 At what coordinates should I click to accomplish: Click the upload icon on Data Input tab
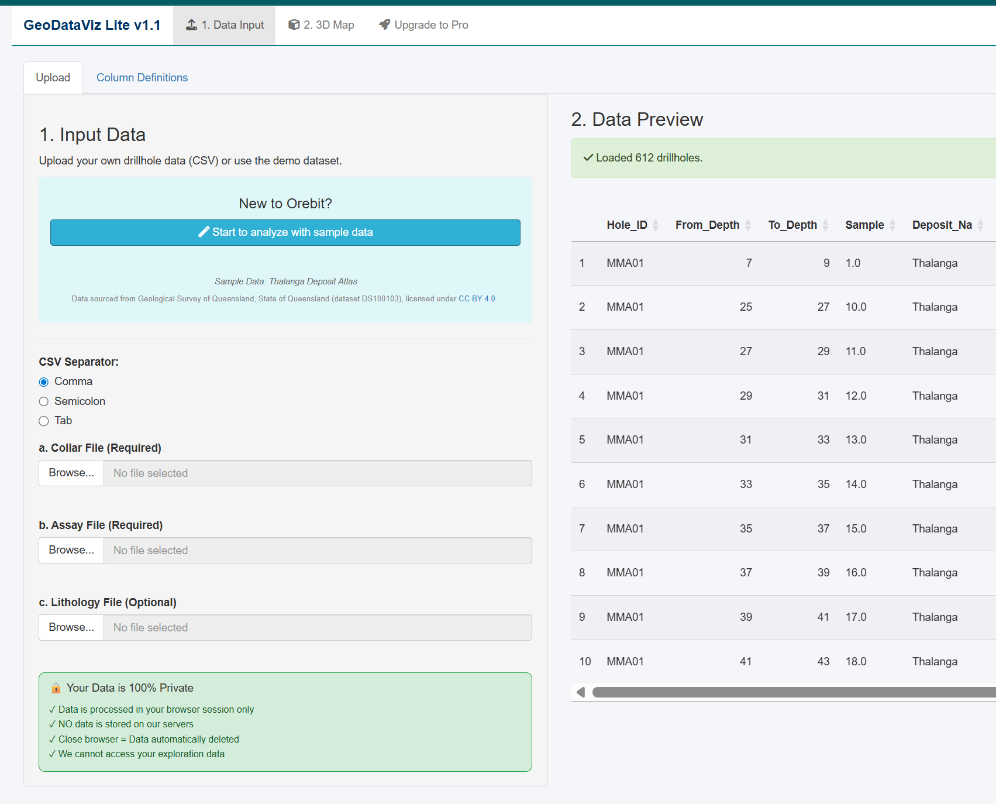191,25
